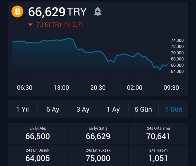Image resolution: width=196 pixels, height=166 pixels.
Task: Tap the orange Bitcoin logo icon
Action: (x=17, y=12)
